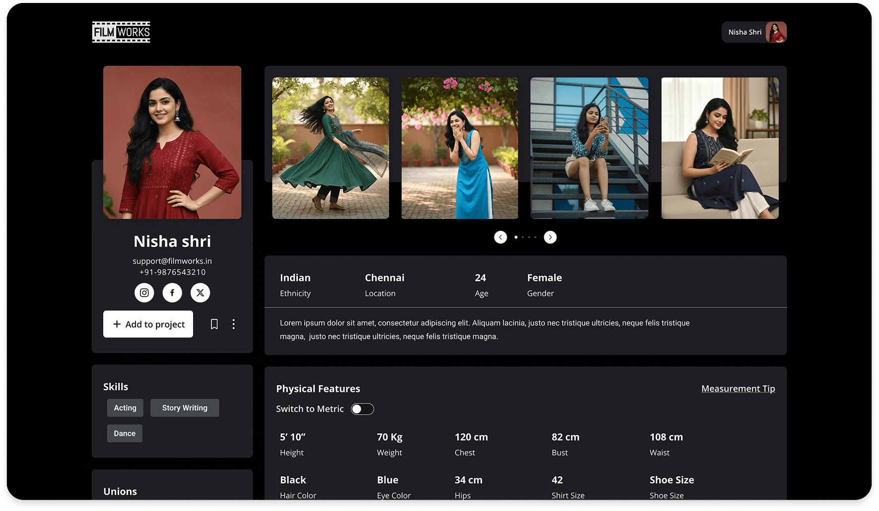
Task: Enable Switch to Metric toggle
Action: click(362, 409)
